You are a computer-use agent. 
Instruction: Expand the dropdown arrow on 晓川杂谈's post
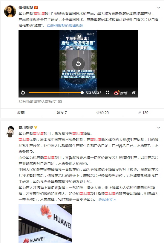(159, 127)
